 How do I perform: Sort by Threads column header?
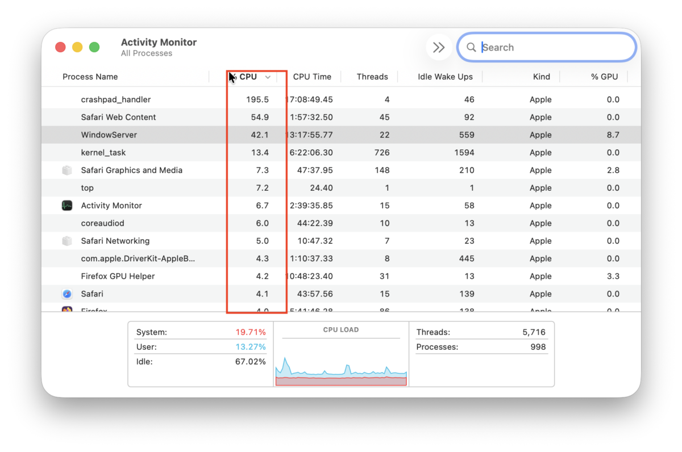(372, 77)
